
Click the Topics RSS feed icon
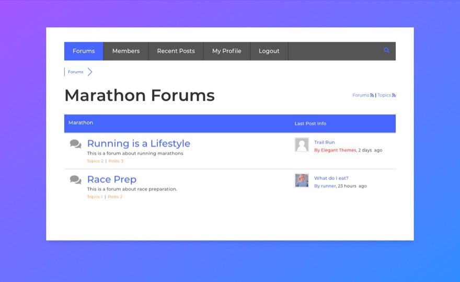pos(394,95)
